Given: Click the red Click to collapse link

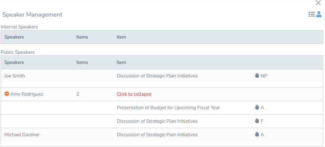Looking at the screenshot, I should 134,94.
